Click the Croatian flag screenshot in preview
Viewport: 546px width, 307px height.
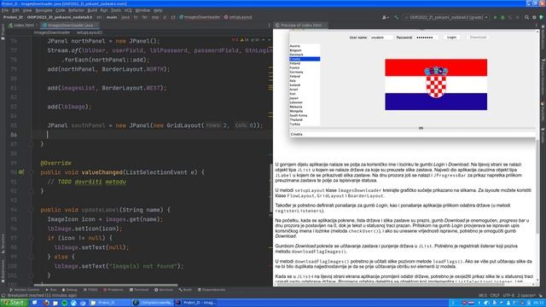coord(436,84)
